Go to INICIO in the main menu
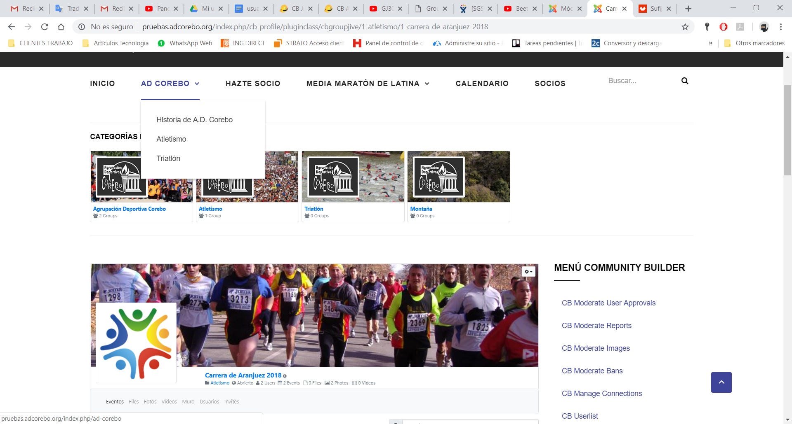This screenshot has height=424, width=792. coord(102,84)
